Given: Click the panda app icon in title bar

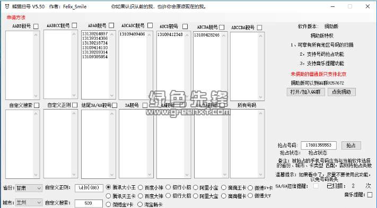Looking at the screenshot, I should click(x=7, y=6).
